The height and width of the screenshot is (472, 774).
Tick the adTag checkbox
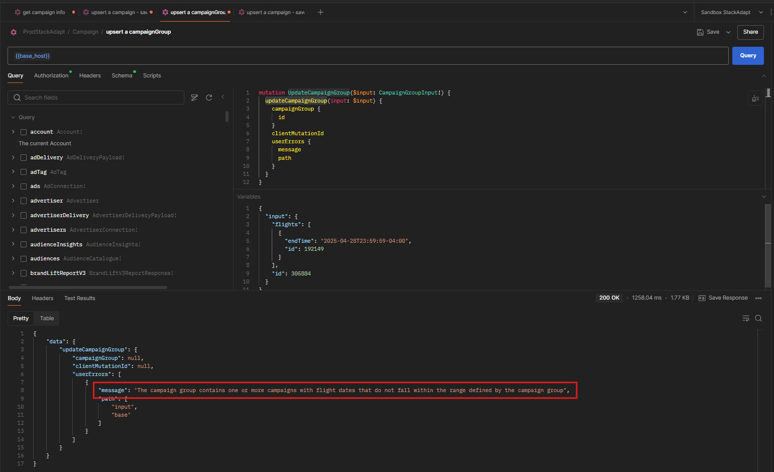coord(24,172)
